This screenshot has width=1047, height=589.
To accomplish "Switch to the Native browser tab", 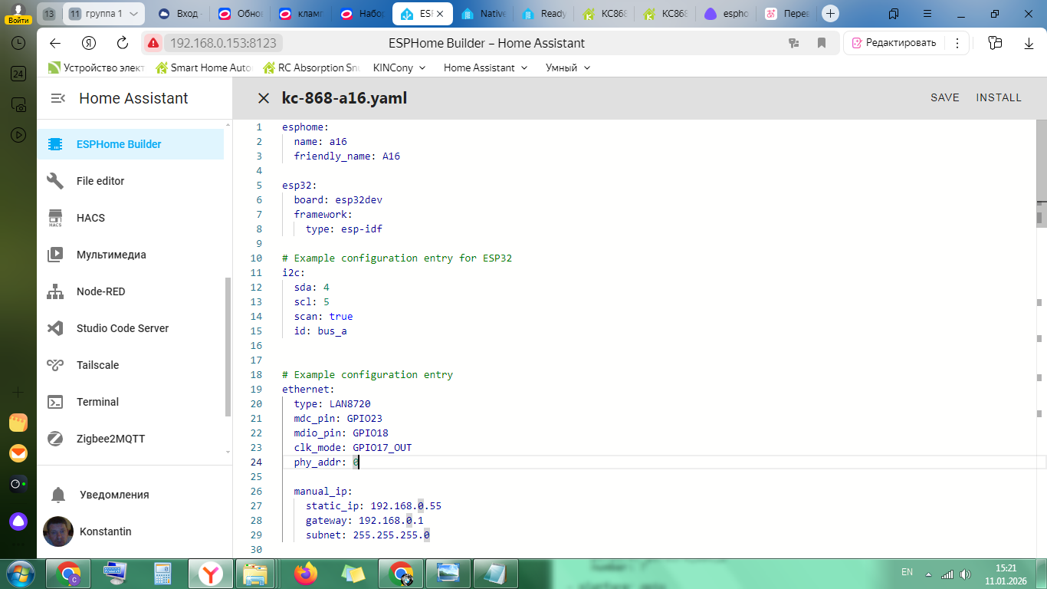I will click(x=485, y=14).
